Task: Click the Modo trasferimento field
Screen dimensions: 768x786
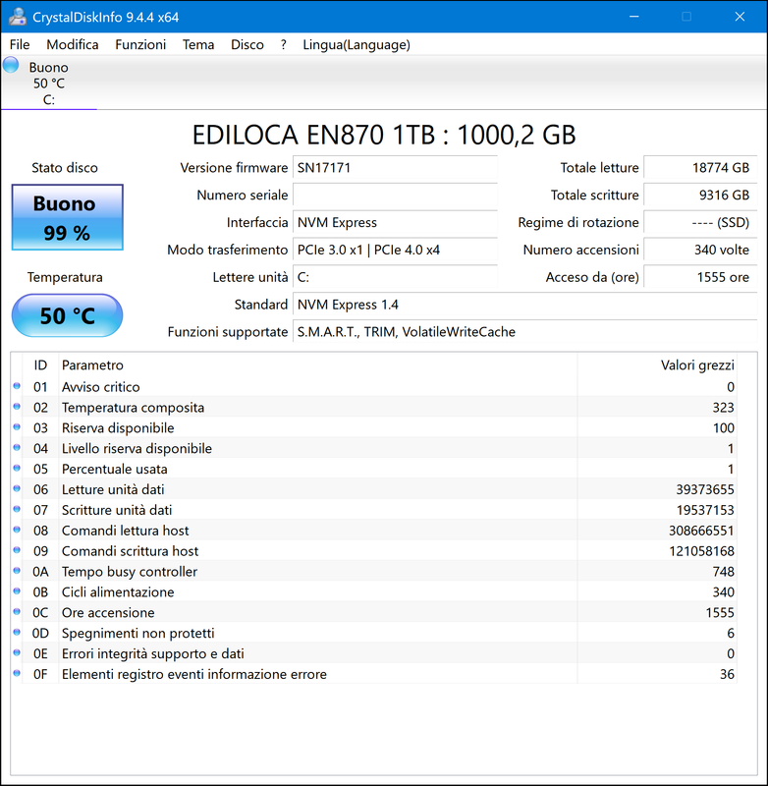Action: 395,250
